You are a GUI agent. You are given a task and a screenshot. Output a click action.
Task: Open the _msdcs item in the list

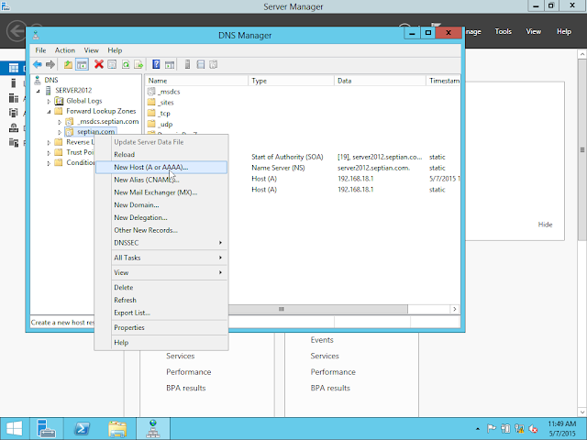tap(164, 92)
